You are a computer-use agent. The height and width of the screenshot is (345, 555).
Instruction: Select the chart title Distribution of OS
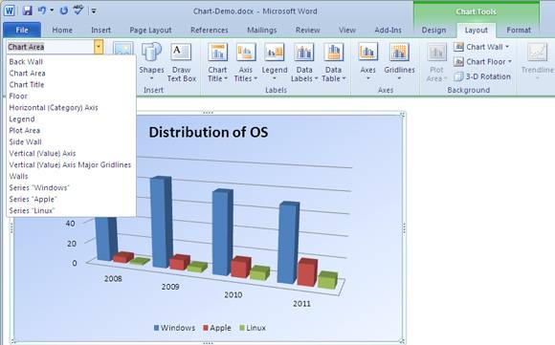coord(209,132)
